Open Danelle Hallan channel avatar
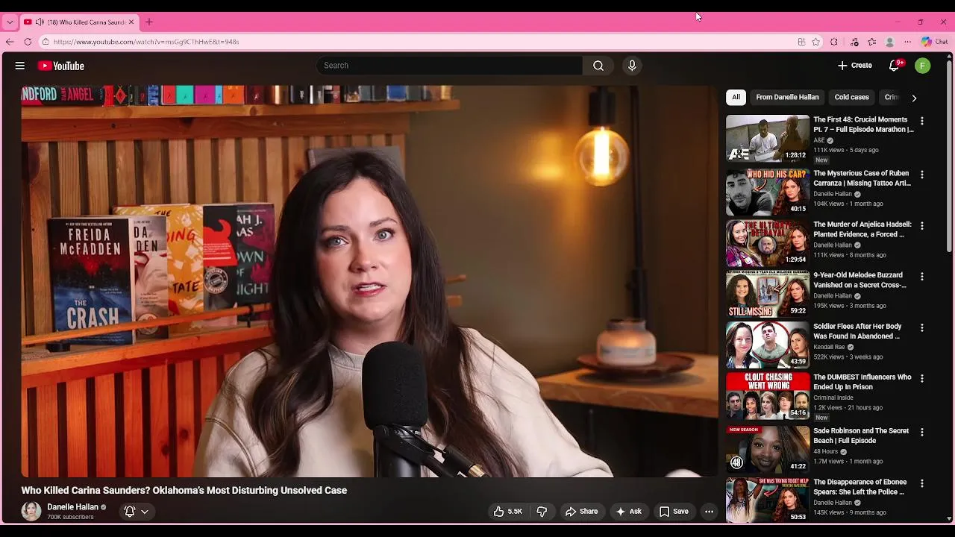 (x=31, y=512)
